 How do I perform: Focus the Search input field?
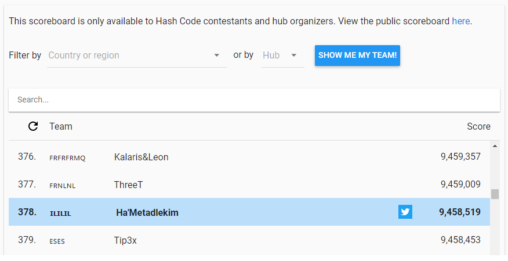coord(254,100)
